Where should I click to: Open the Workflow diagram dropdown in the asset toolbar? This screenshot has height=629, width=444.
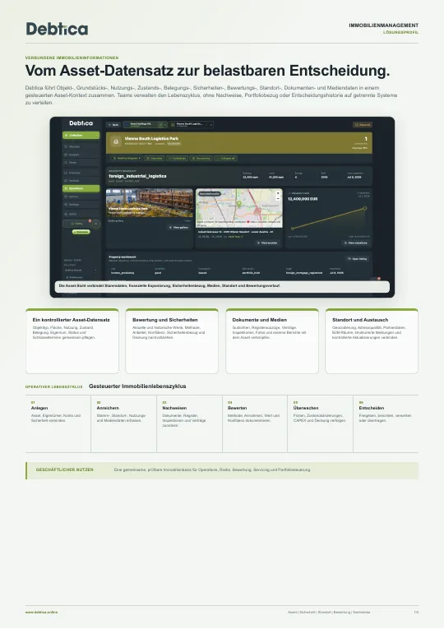pos(127,158)
